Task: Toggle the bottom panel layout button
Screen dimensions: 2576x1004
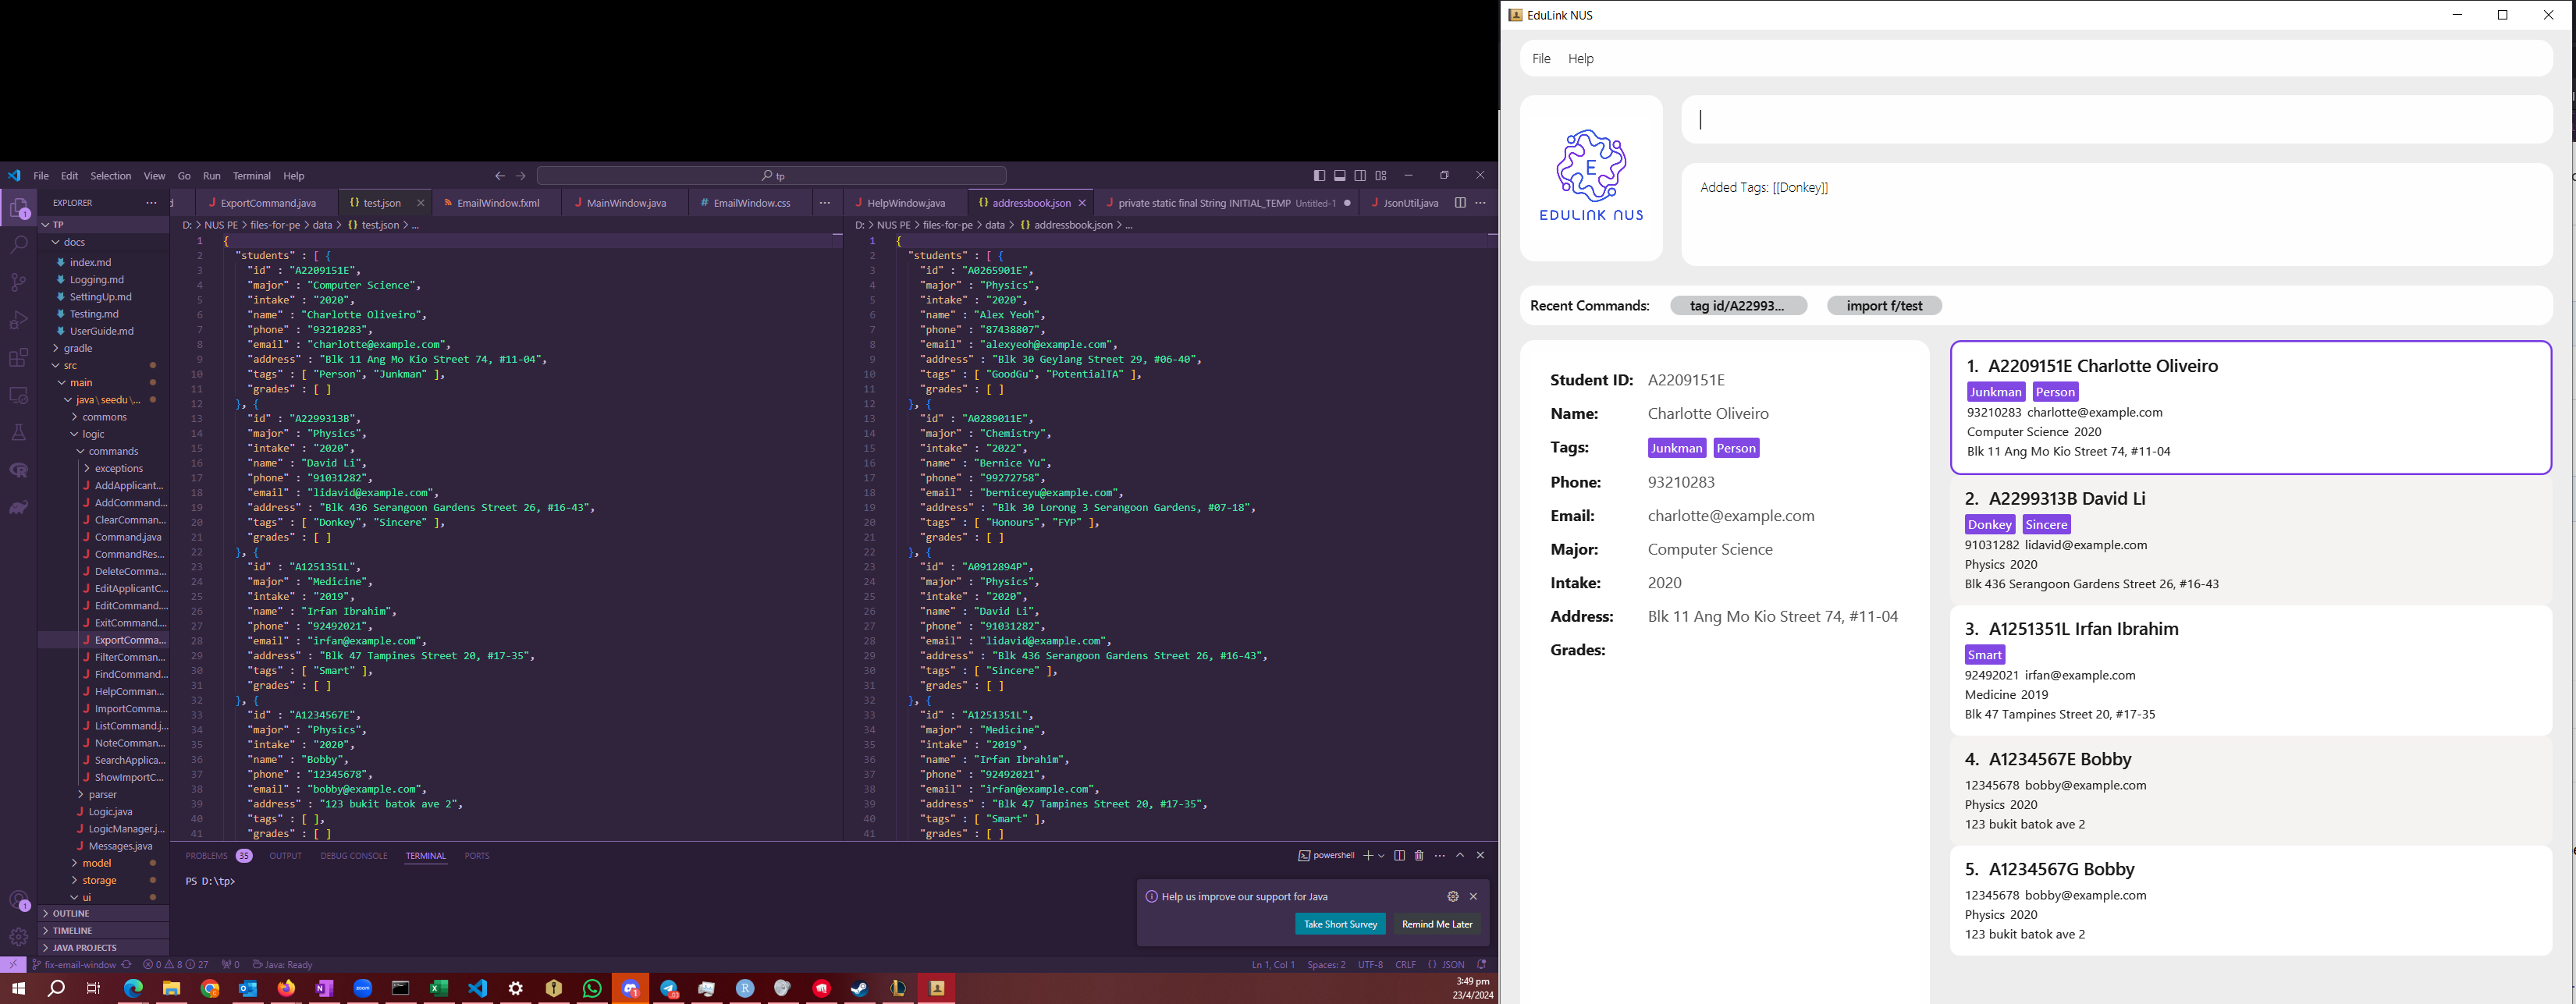Action: pyautogui.click(x=1340, y=176)
